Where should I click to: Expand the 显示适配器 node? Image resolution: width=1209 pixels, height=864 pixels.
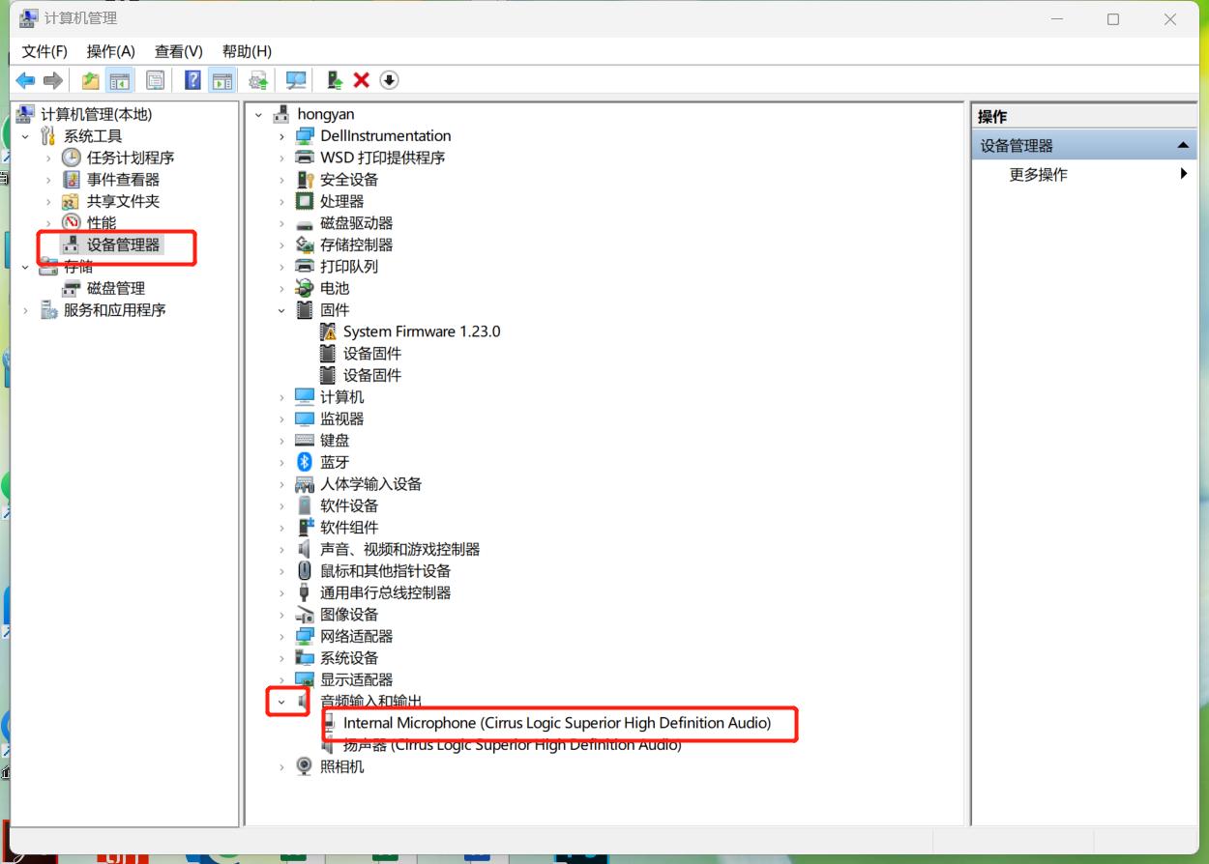[281, 679]
